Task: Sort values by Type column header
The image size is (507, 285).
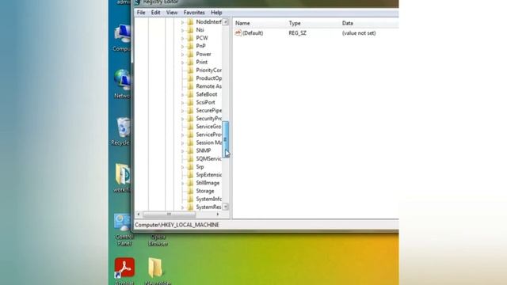Action: tap(295, 23)
